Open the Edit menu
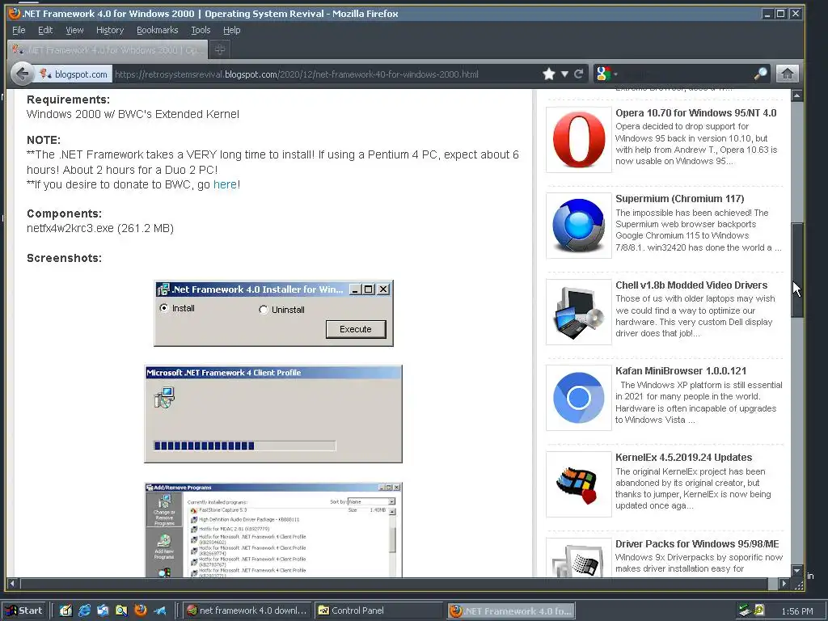This screenshot has height=621, width=828. tap(45, 30)
